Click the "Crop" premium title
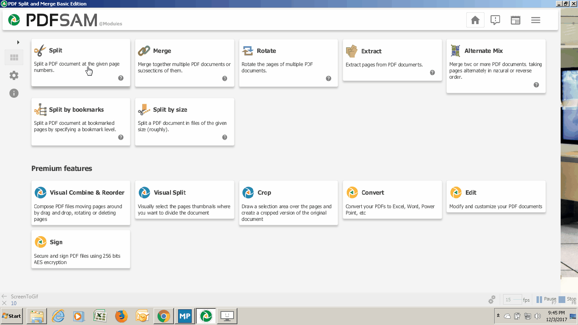The height and width of the screenshot is (325, 578). tap(264, 193)
